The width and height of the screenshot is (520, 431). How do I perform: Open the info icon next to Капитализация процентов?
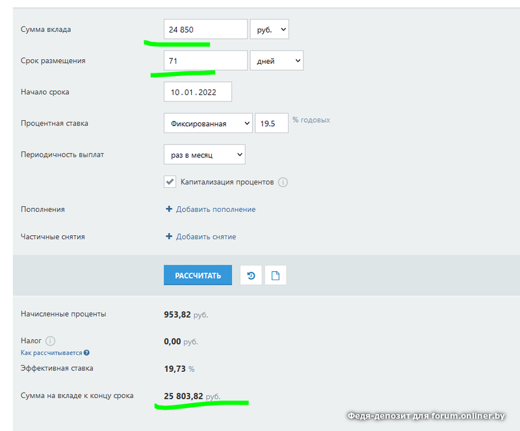[x=283, y=182]
